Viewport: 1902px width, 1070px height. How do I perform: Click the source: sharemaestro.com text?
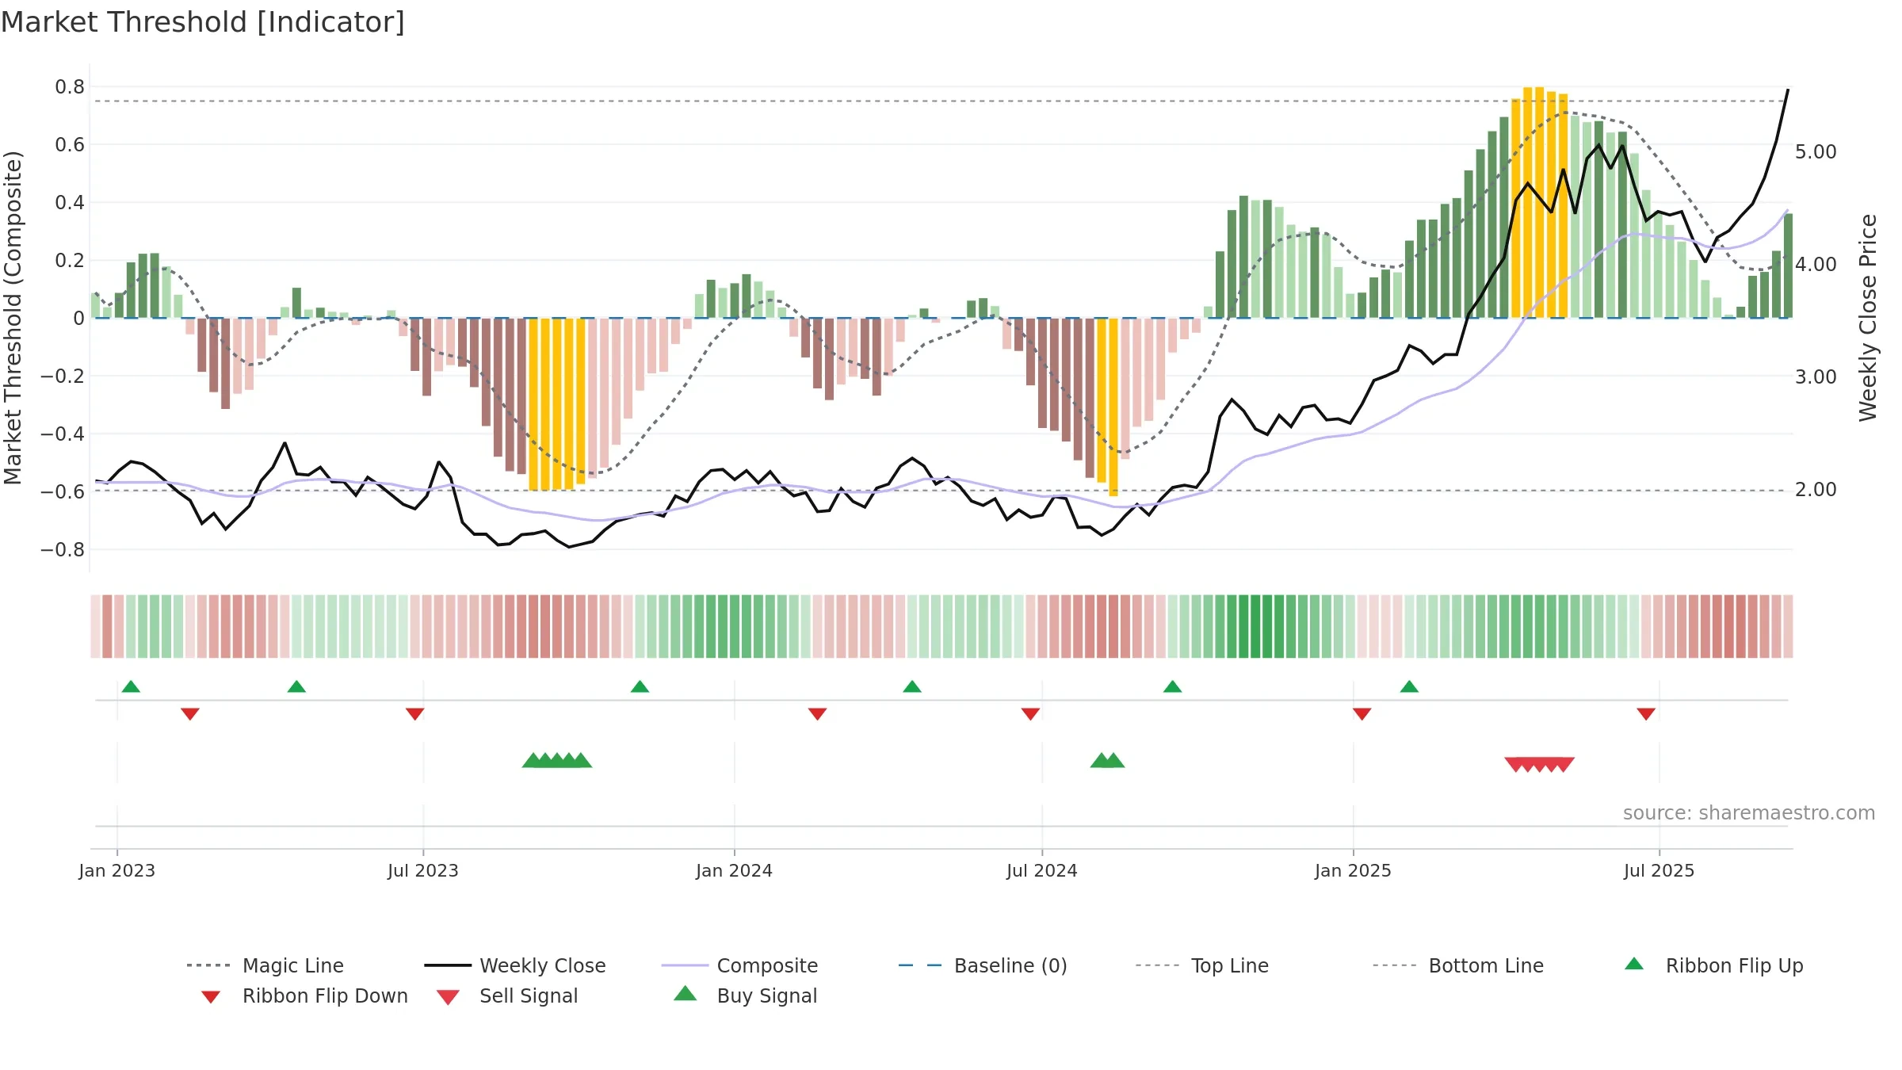click(x=1749, y=812)
